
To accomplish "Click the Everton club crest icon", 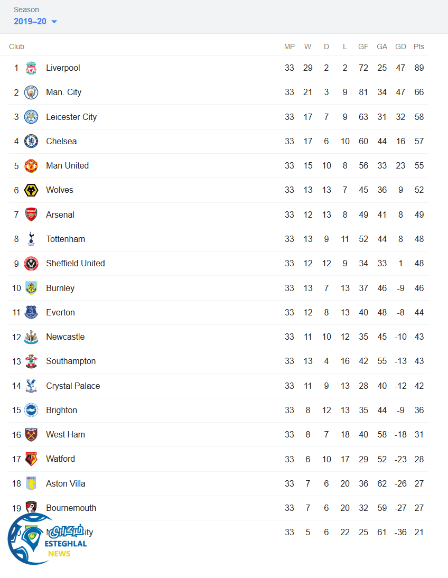I will point(31,313).
